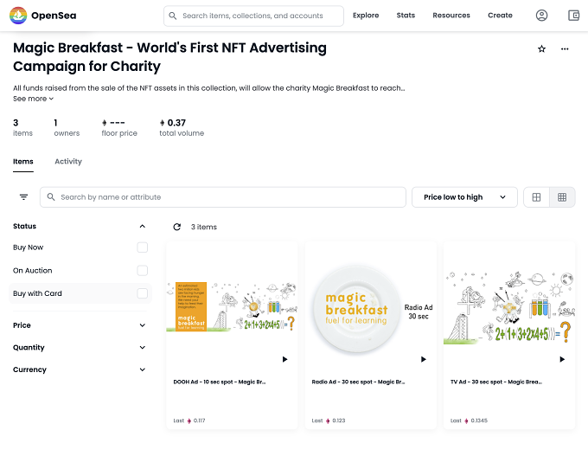
Task: Collapse the Status filter section
Action: point(143,226)
